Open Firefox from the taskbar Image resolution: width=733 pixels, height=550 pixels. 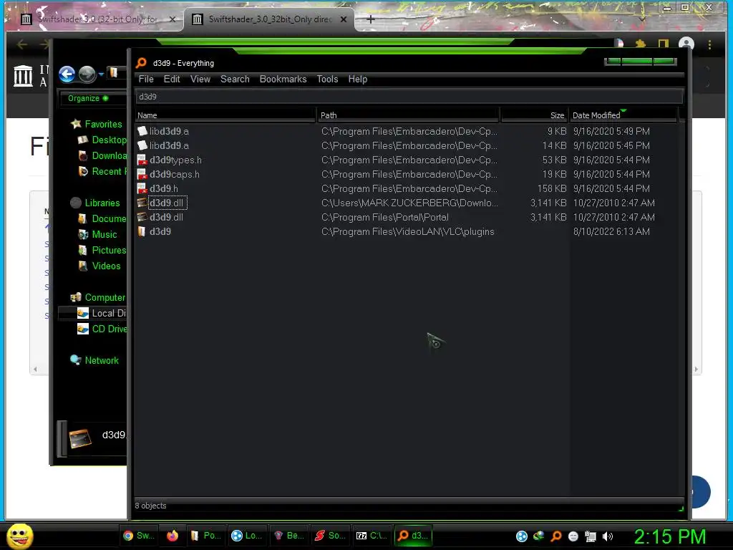[x=173, y=536]
